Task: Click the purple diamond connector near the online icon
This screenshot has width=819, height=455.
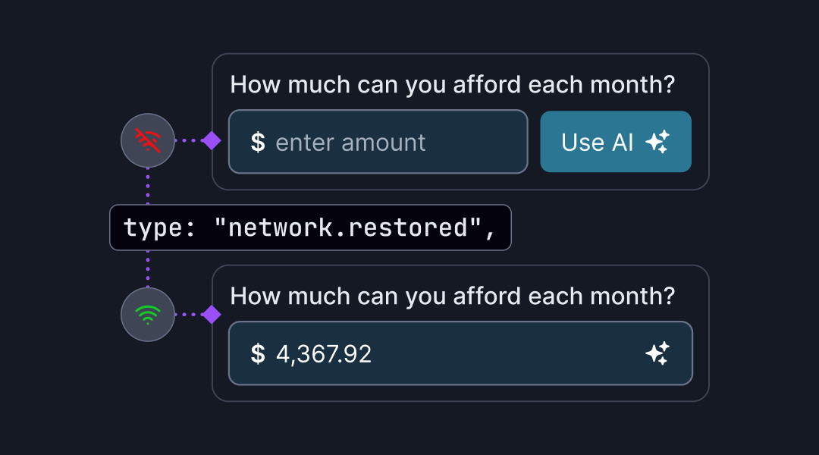Action: pyautogui.click(x=210, y=315)
